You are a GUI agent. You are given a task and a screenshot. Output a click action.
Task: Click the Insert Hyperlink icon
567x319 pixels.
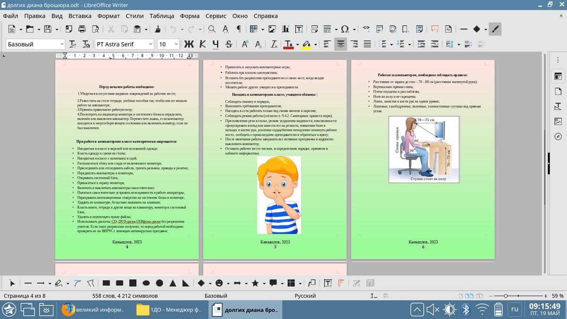coord(366,29)
